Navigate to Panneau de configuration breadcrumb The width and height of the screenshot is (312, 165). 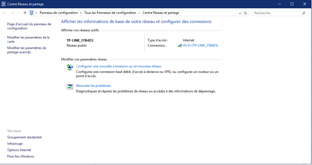[x=59, y=13]
